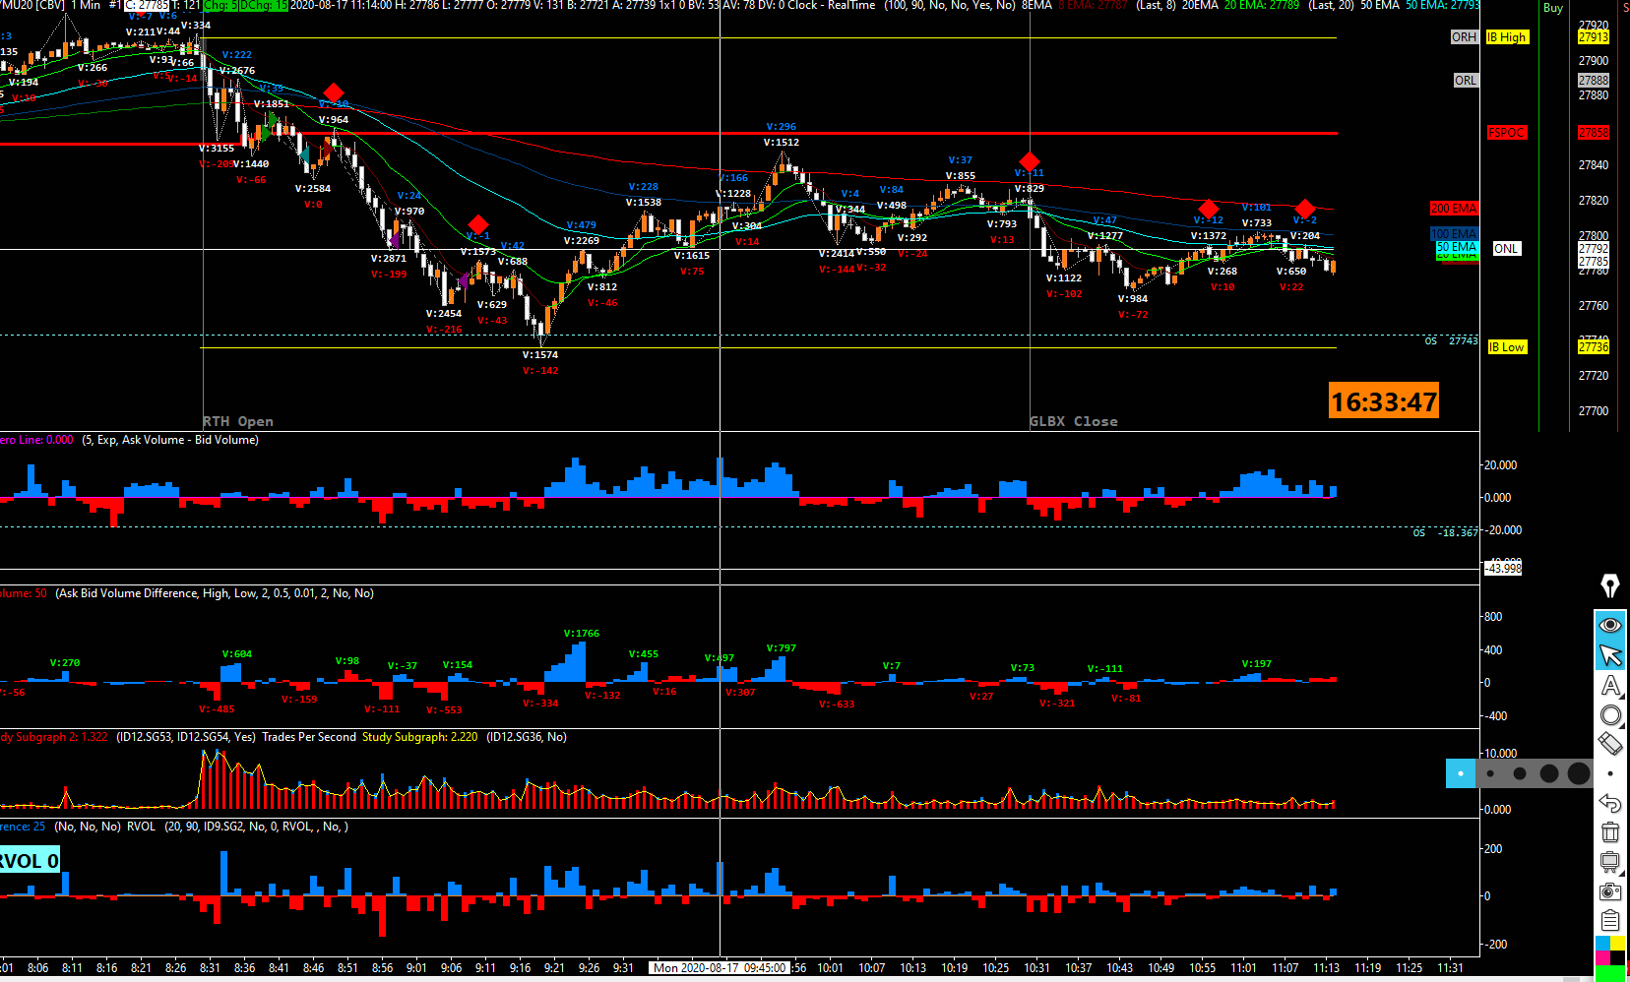Image resolution: width=1630 pixels, height=982 pixels.
Task: Pick the magenta color swatch
Action: 1602,957
